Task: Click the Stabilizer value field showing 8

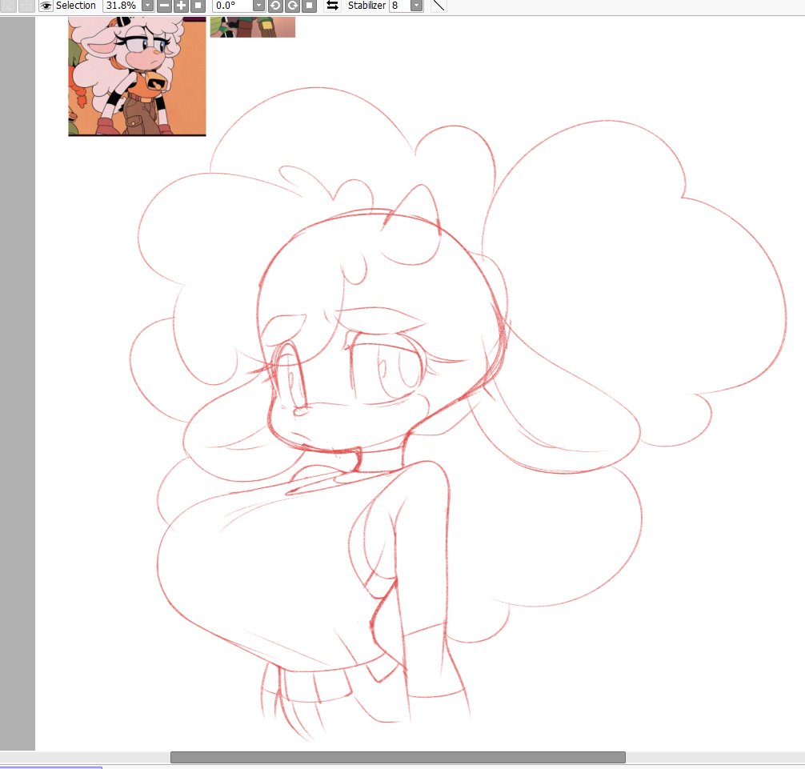Action: pyautogui.click(x=400, y=6)
